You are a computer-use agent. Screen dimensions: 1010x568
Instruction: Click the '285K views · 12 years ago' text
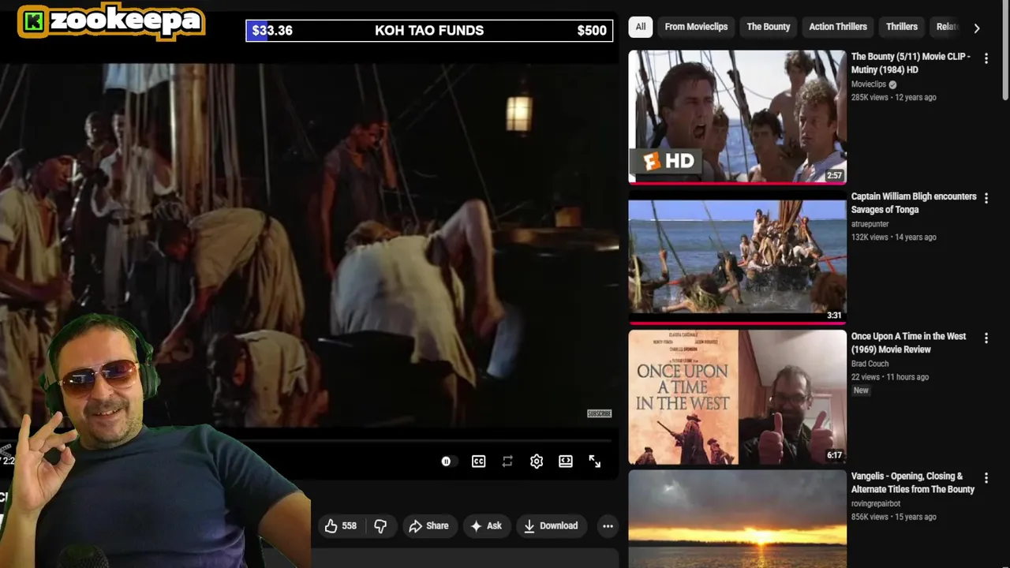(894, 97)
